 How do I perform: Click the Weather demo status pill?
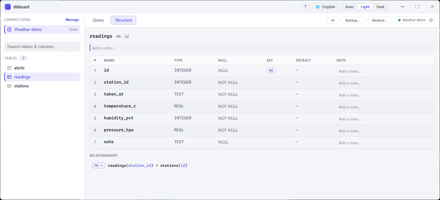[415, 20]
